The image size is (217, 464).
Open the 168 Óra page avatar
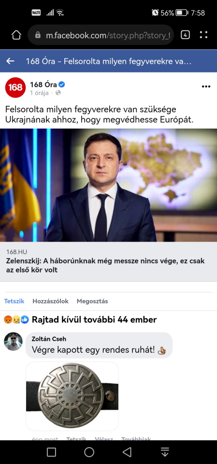(15, 87)
